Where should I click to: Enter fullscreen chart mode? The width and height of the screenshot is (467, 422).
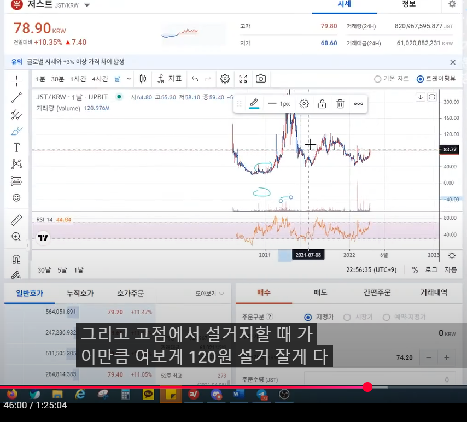pyautogui.click(x=243, y=79)
